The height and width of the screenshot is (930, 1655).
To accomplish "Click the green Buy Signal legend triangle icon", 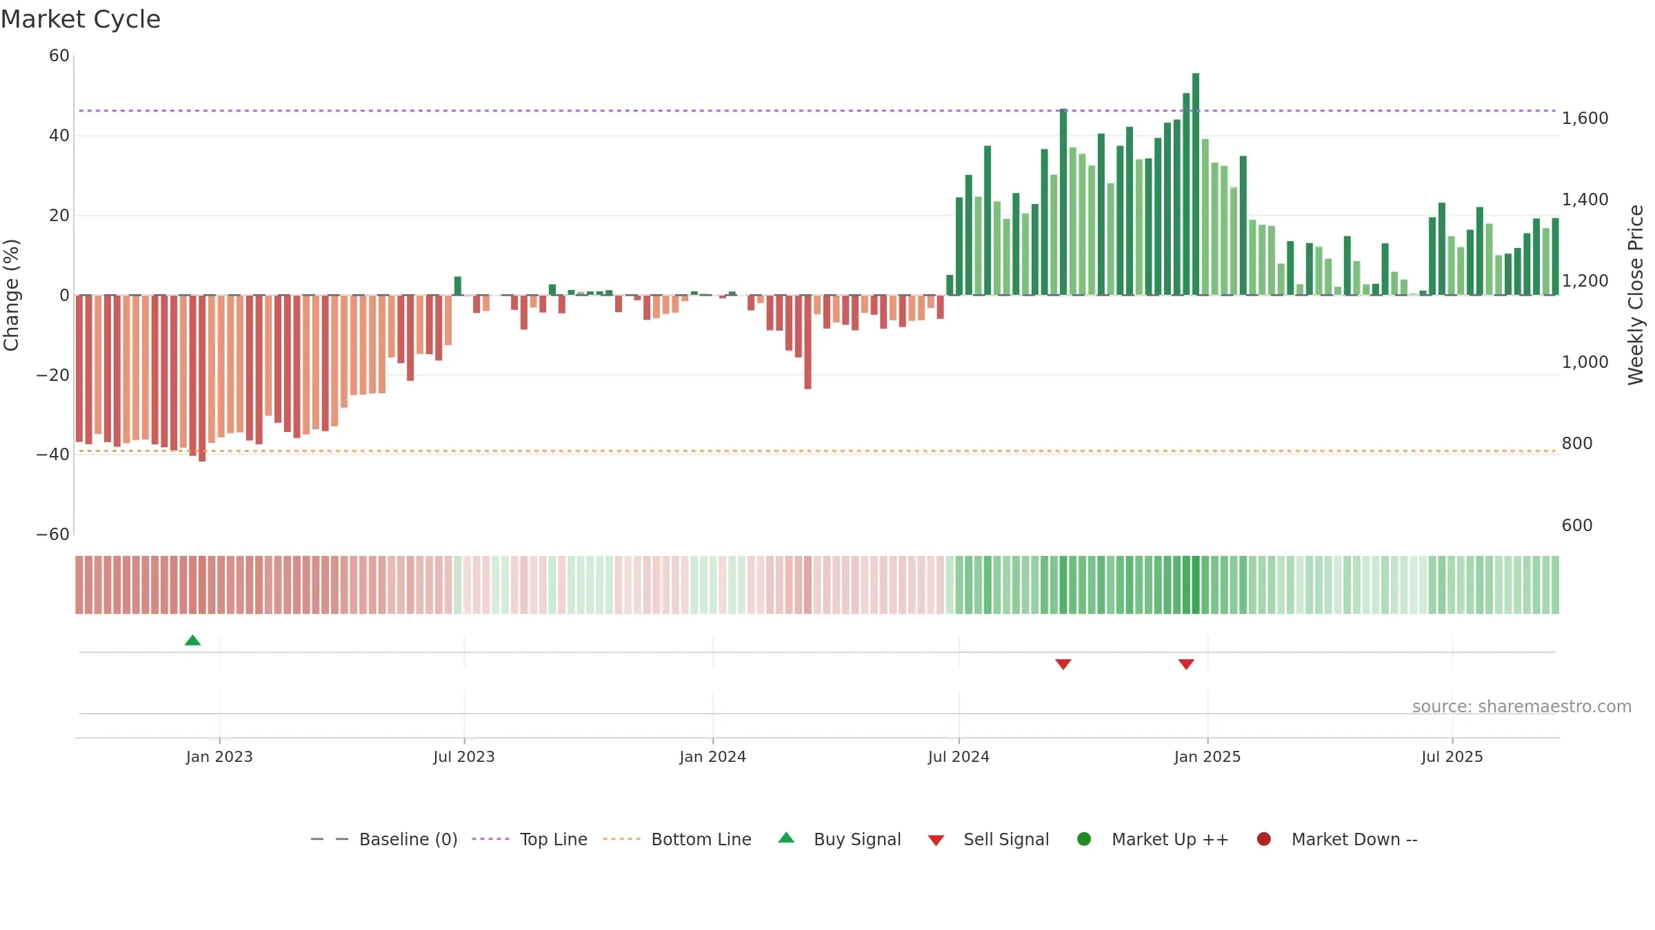I will pos(786,838).
